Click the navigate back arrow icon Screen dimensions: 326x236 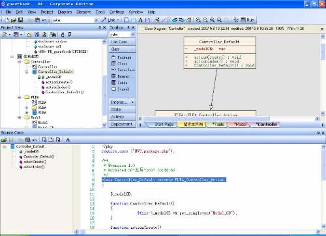click(175, 20)
